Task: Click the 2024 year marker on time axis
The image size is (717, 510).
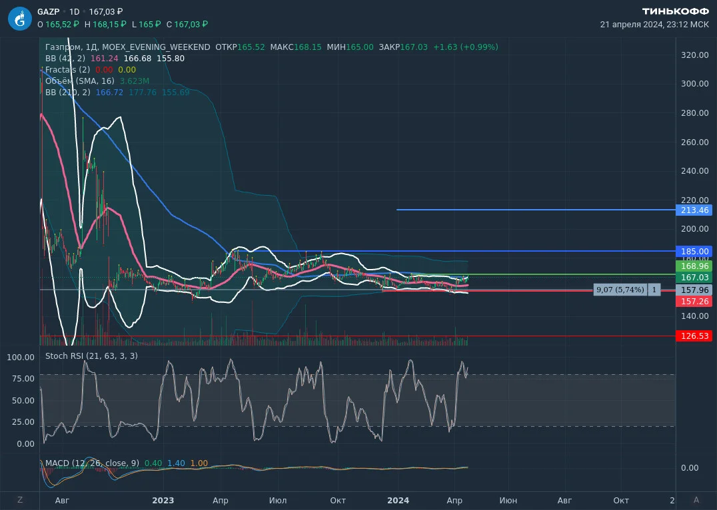Action: 398,501
